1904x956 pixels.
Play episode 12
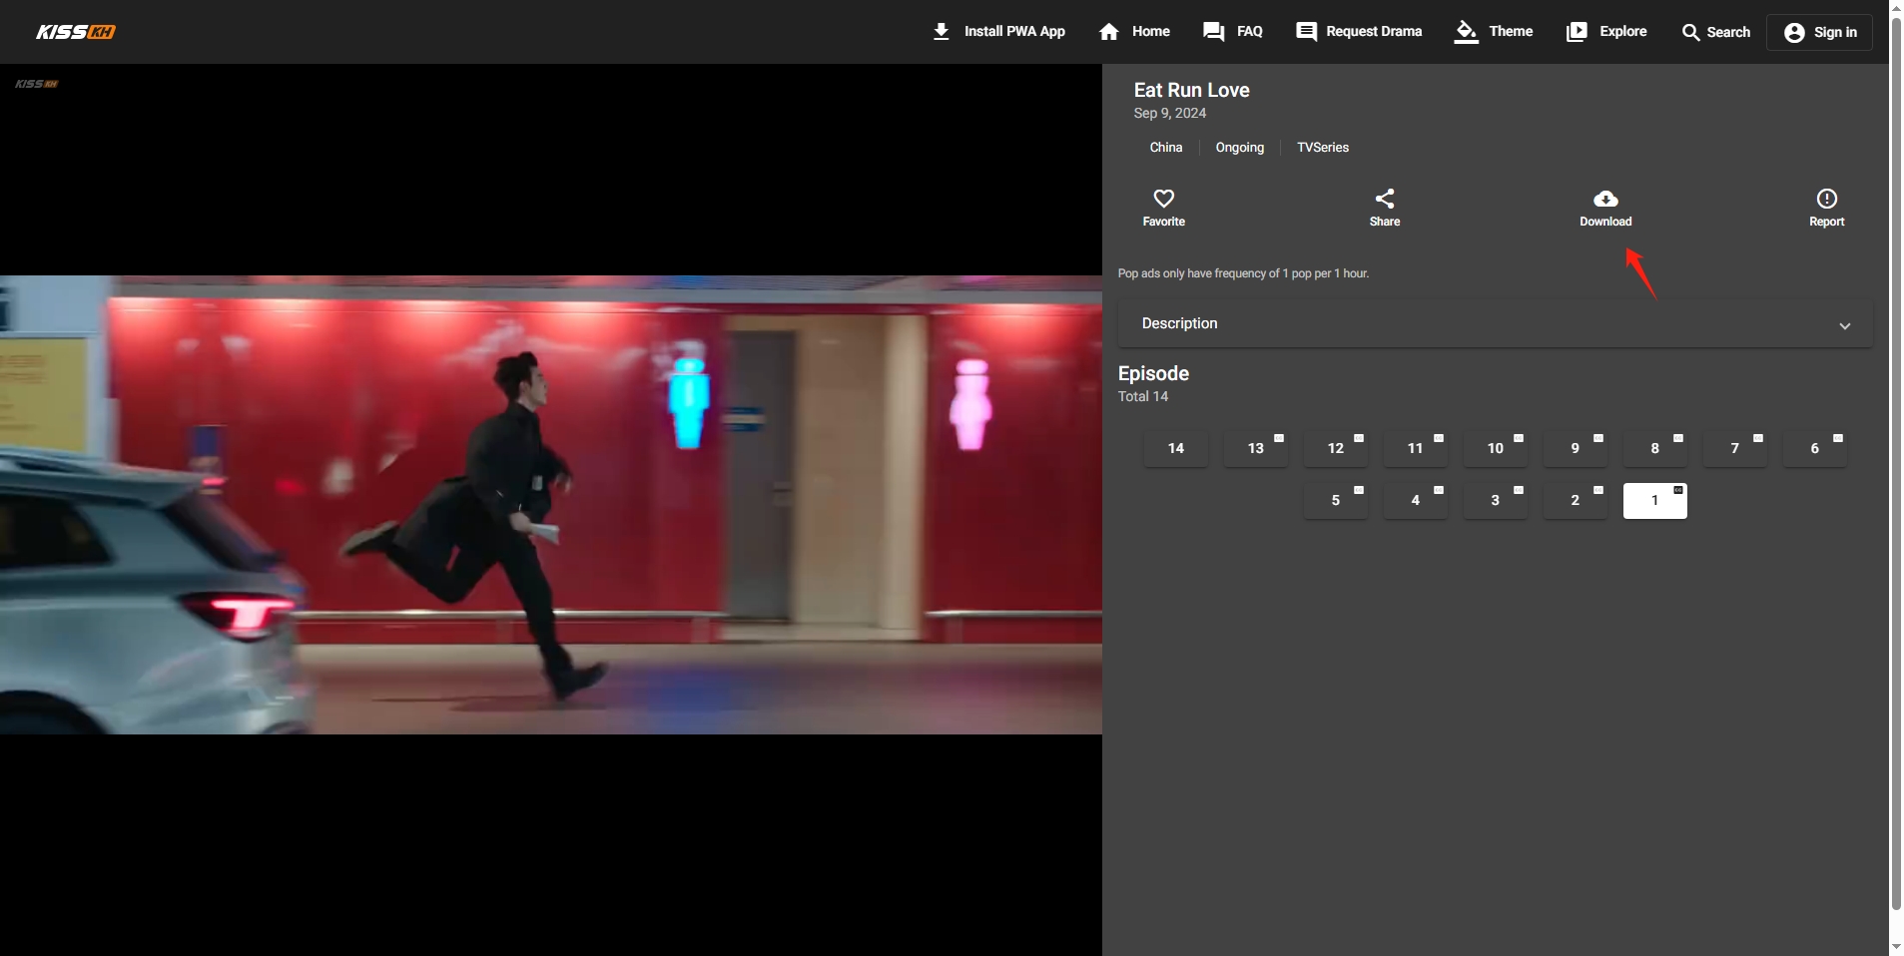click(1335, 448)
